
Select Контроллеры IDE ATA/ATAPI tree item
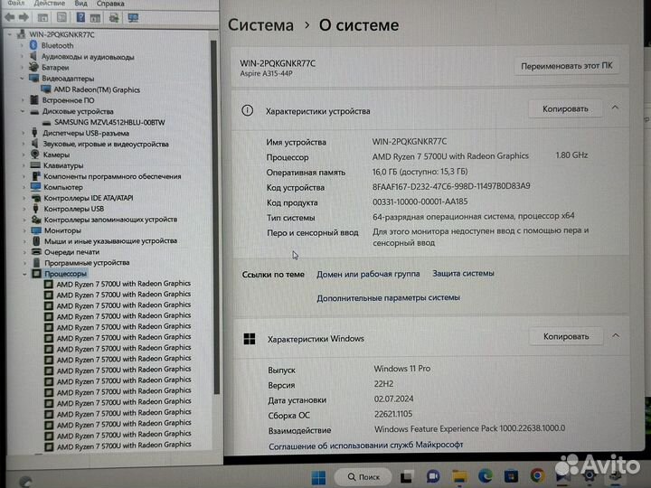pyautogui.click(x=89, y=198)
